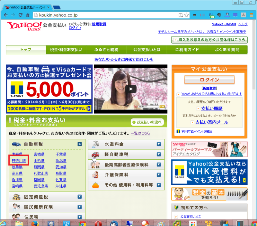This screenshot has width=257, height=226.
Task: Expand the 固定資産税 section
Action: click(80, 197)
